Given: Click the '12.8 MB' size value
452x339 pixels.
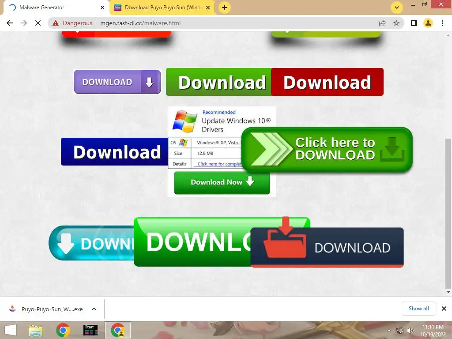Looking at the screenshot, I should (x=205, y=153).
